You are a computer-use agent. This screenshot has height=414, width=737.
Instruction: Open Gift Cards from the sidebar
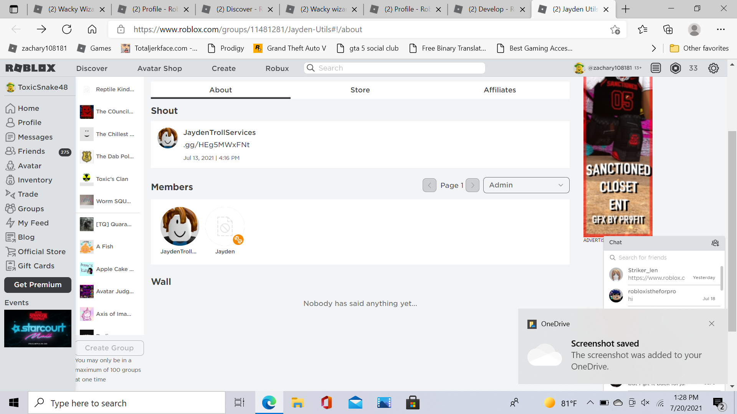click(36, 266)
